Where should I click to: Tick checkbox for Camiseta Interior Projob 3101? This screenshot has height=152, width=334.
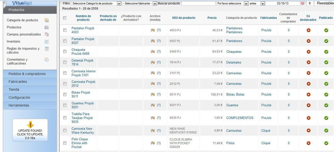point(65,73)
